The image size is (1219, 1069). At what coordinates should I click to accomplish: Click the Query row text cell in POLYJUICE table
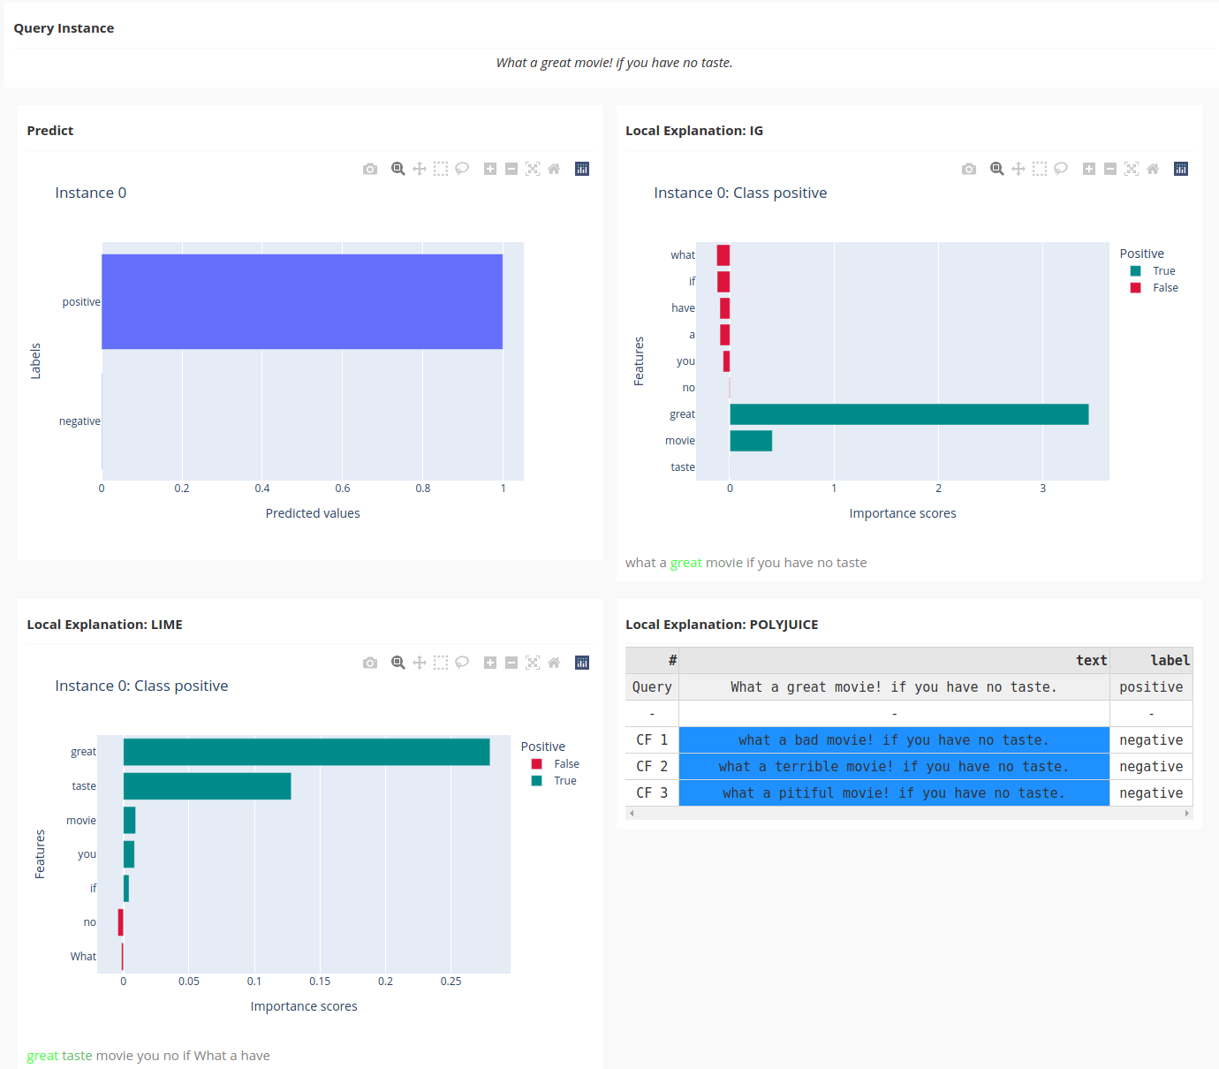[x=894, y=687]
